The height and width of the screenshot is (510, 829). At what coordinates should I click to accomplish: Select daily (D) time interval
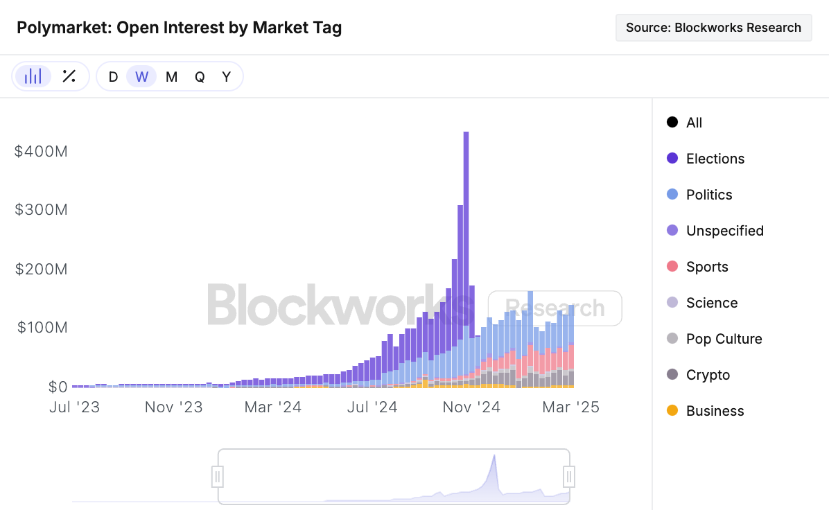point(113,77)
